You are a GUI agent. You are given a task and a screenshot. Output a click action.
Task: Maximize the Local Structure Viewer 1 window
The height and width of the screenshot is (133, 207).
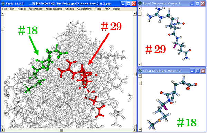click(197, 3)
